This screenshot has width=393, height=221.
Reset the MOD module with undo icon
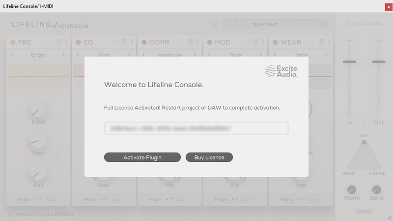coord(247,42)
